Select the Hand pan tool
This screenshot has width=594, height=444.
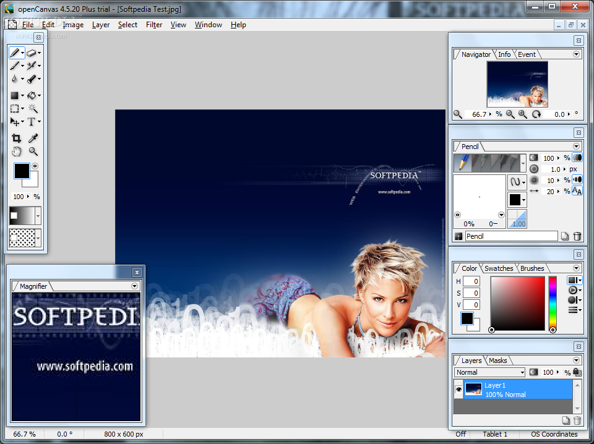(x=16, y=152)
